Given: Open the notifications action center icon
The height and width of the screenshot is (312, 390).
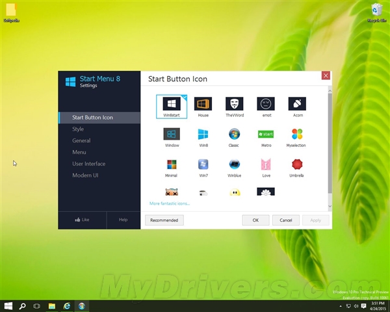Looking at the screenshot, I should pos(363,306).
